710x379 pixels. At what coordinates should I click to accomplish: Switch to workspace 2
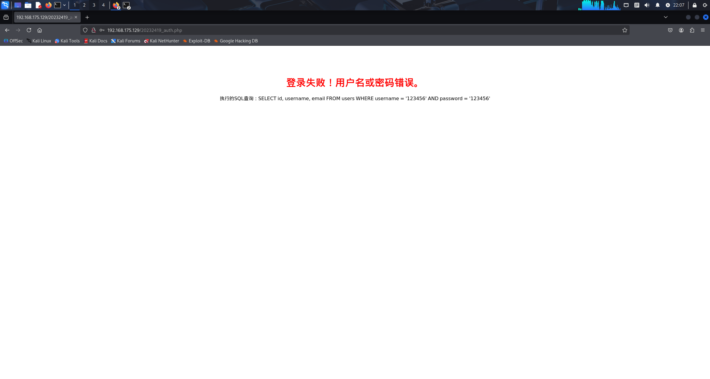84,5
